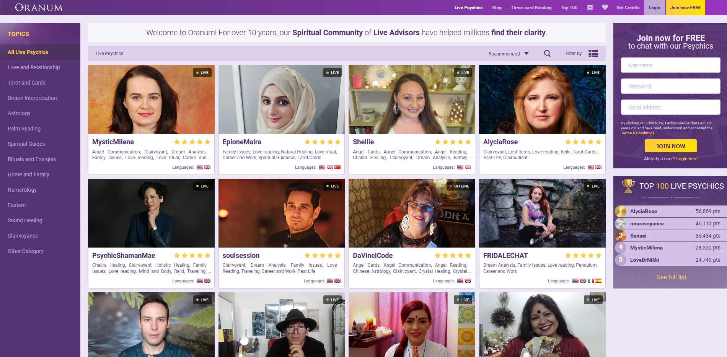Image resolution: width=727 pixels, height=357 pixels.
Task: Open the Filter by list icon
Action: point(593,54)
